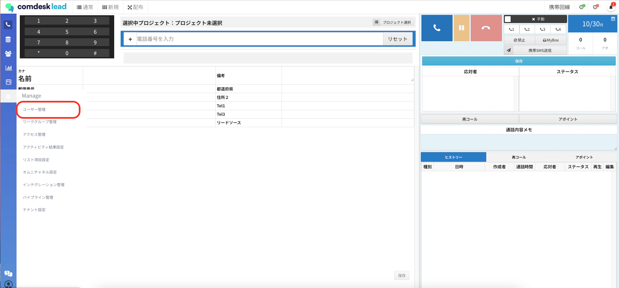The width and height of the screenshot is (619, 288).
Task: Click dial pad key 9
Action: [x=95, y=42]
